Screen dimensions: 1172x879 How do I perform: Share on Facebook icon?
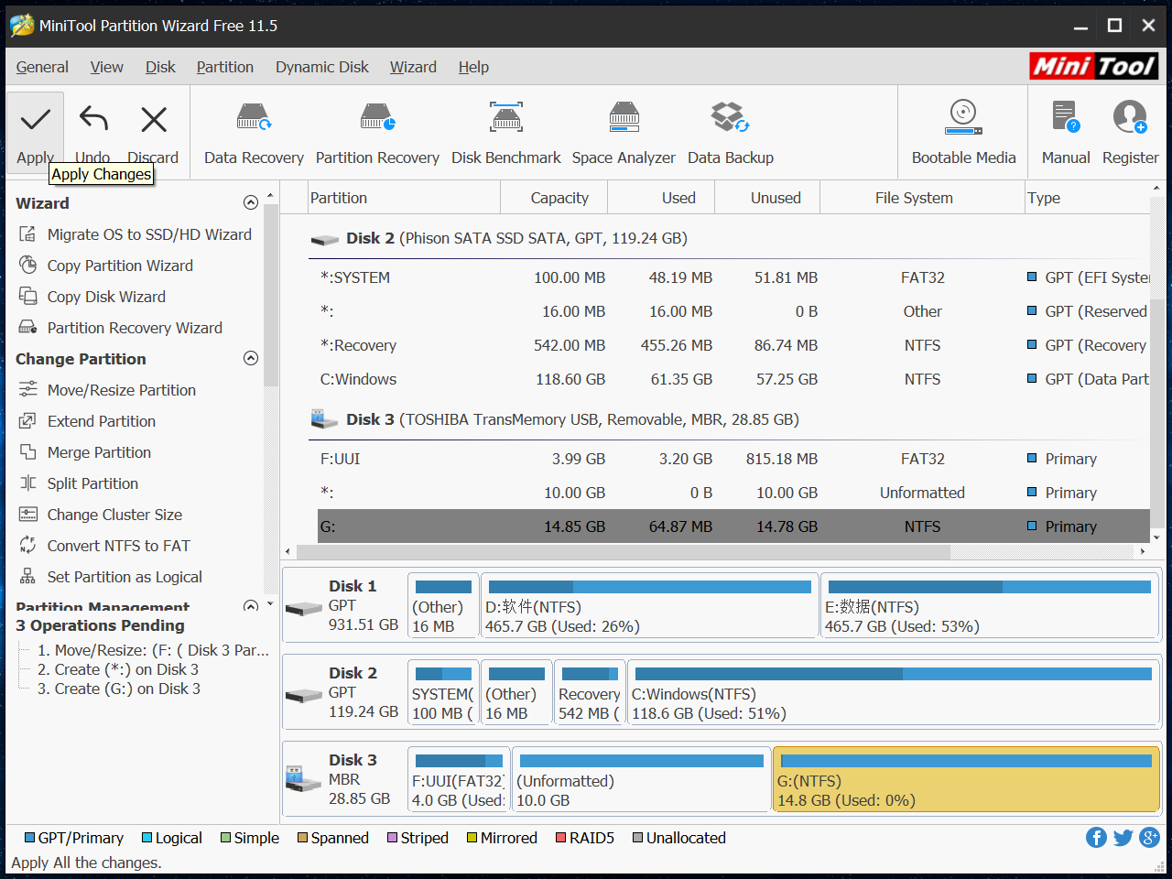point(1096,838)
